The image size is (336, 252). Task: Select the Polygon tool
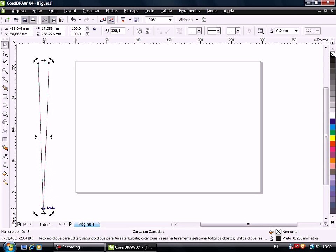click(5, 114)
